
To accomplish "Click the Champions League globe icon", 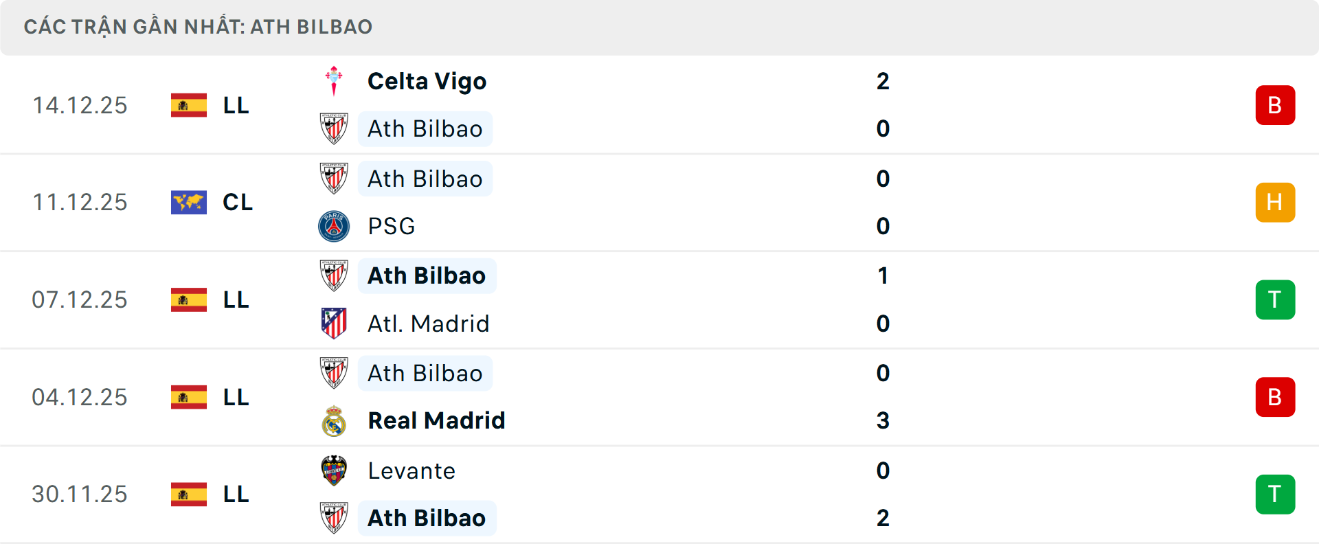I will coord(188,202).
